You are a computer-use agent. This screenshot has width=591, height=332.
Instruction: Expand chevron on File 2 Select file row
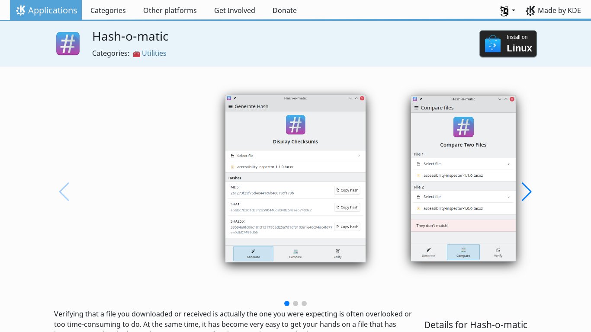[x=509, y=197]
